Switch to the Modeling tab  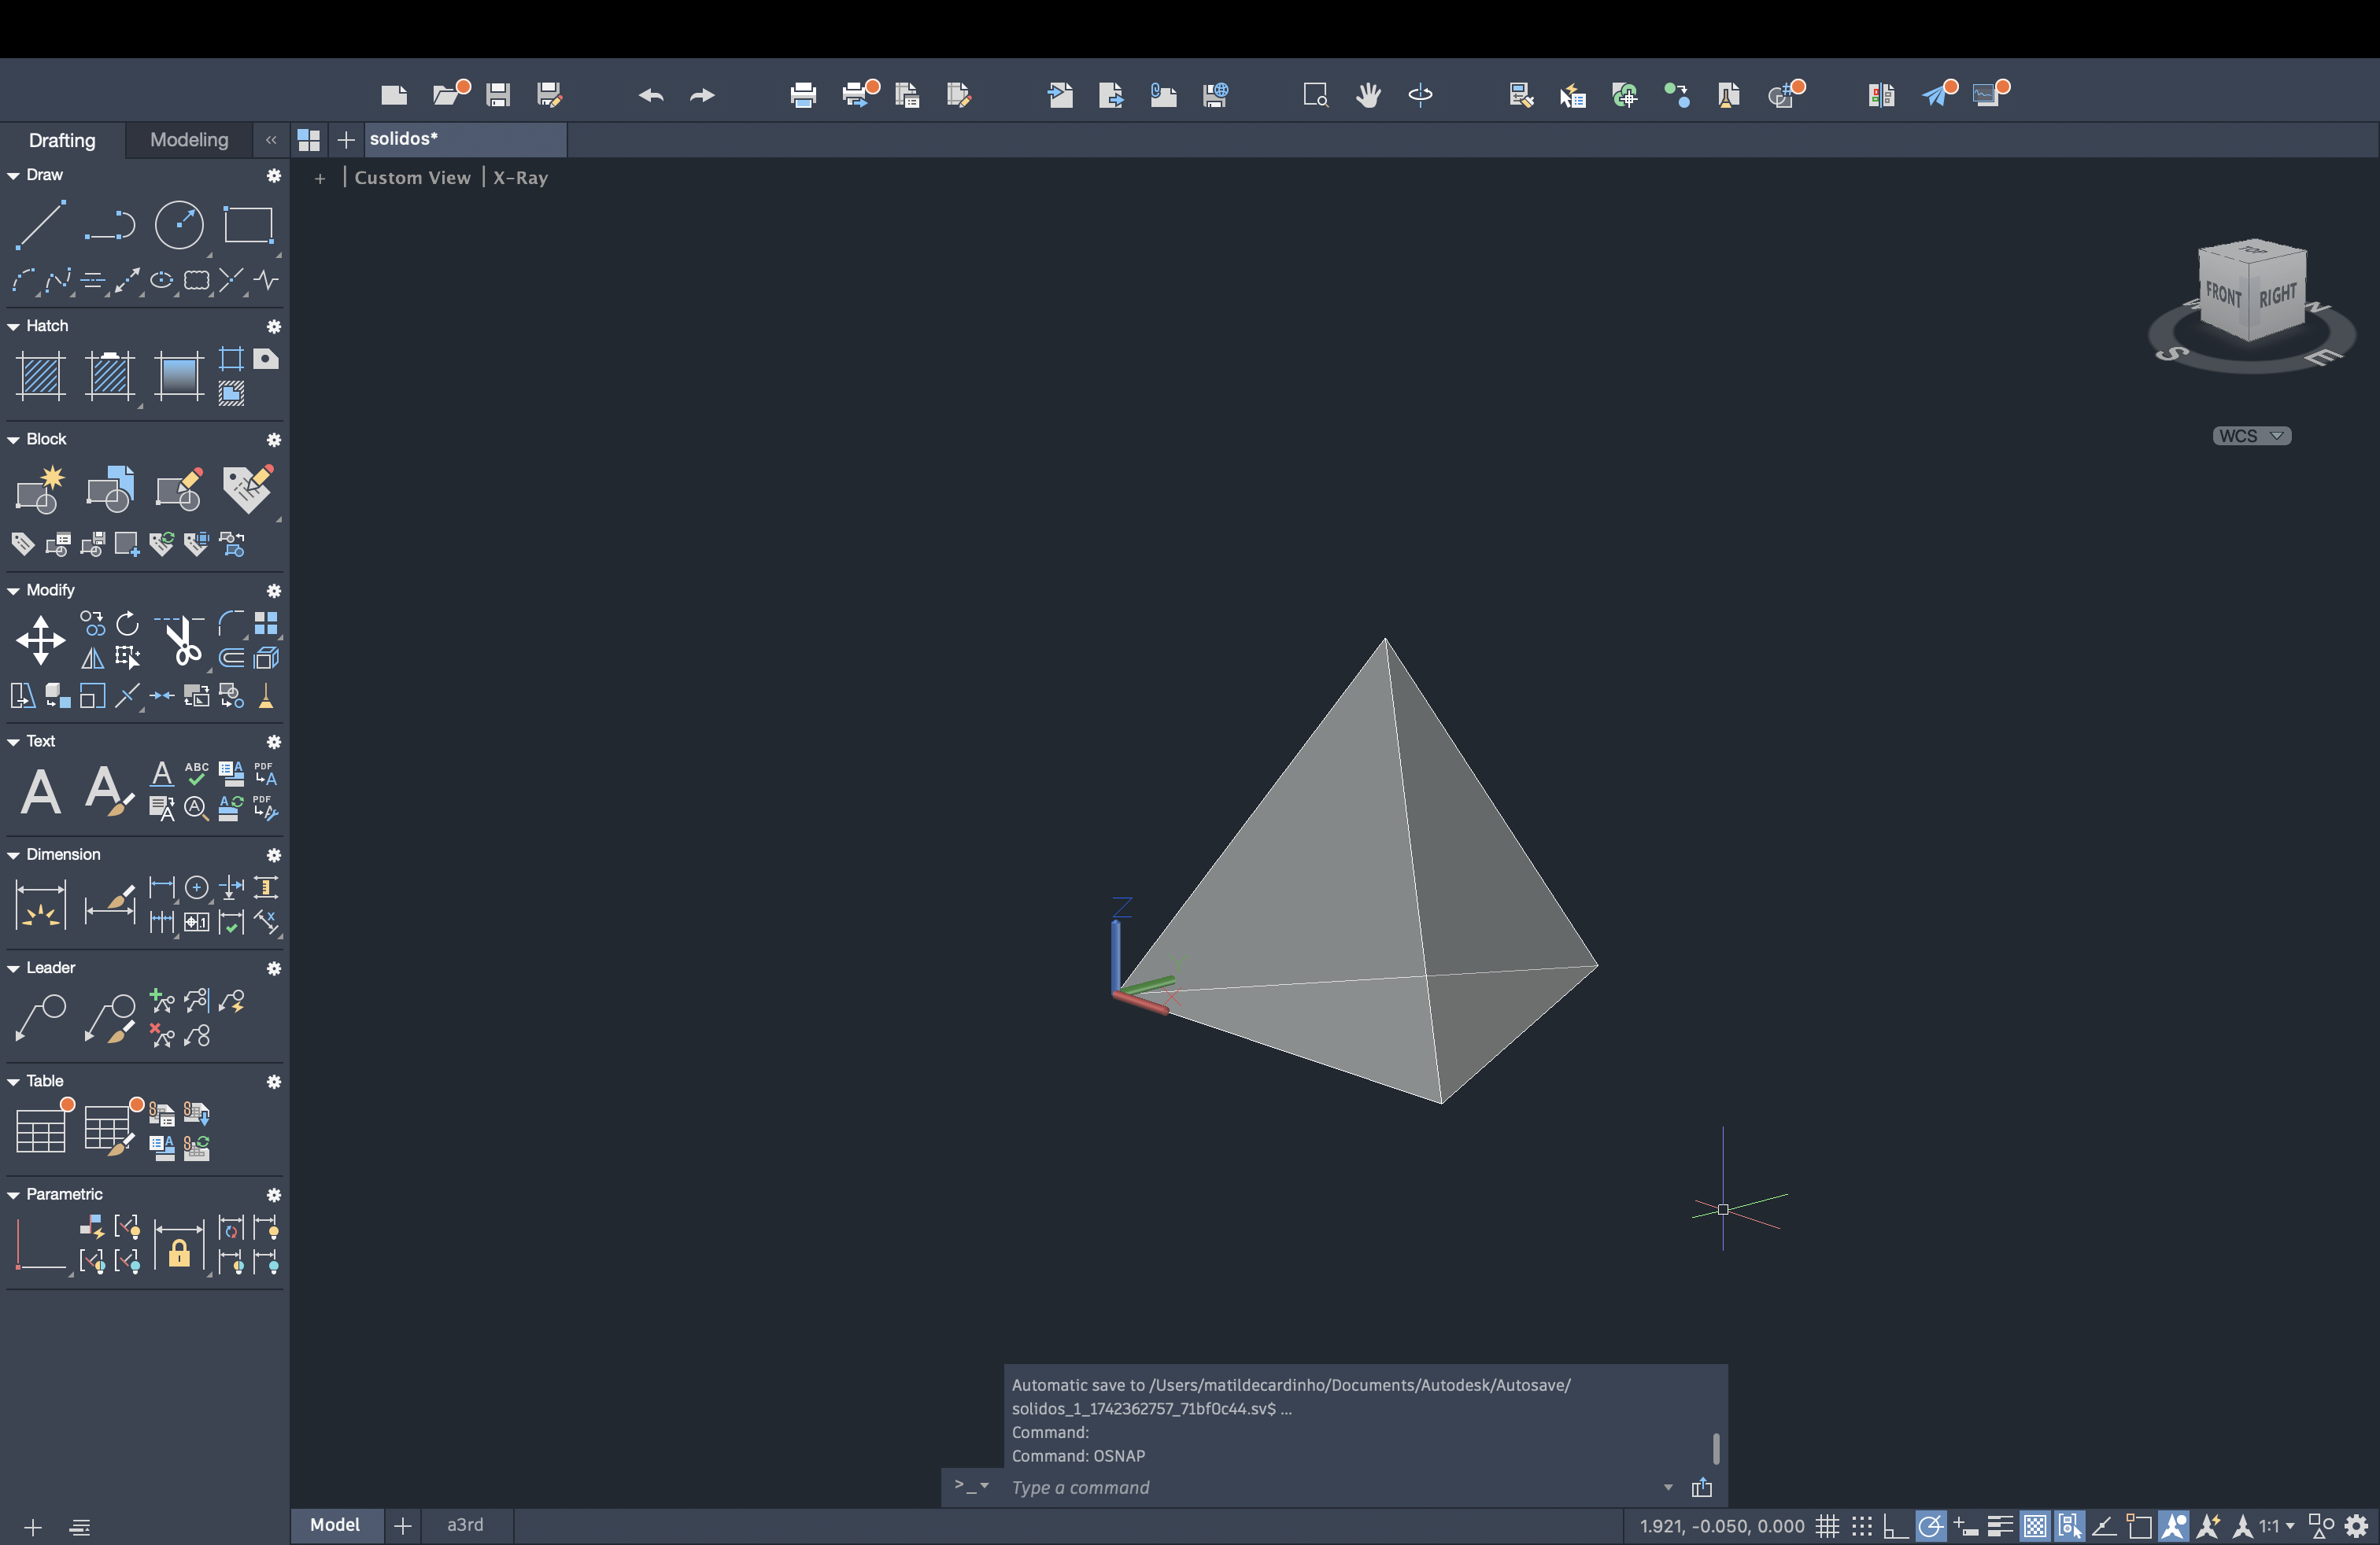tap(189, 140)
